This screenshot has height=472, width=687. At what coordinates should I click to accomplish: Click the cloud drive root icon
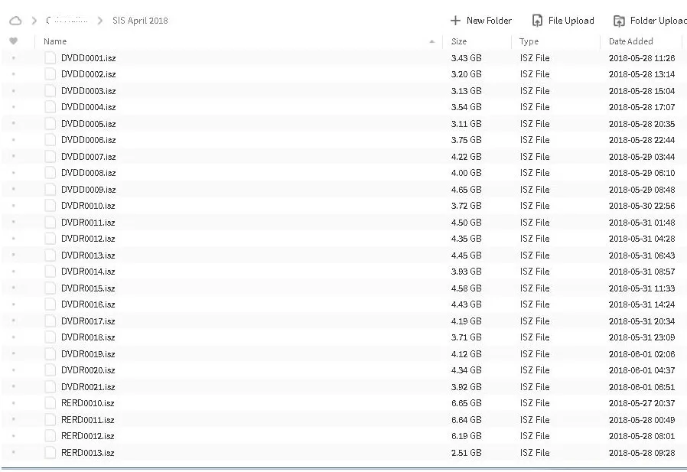click(x=15, y=21)
